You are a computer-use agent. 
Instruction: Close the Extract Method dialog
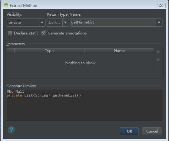161,5
